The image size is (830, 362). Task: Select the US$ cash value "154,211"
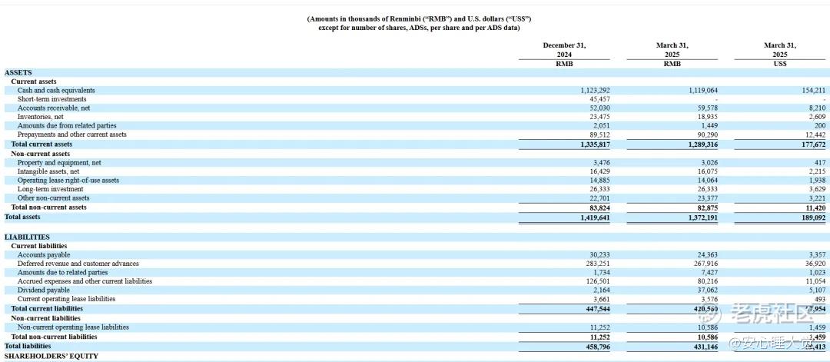(814, 91)
